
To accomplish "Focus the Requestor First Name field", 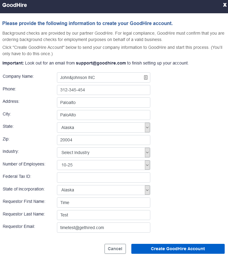I will pyautogui.click(x=103, y=203).
